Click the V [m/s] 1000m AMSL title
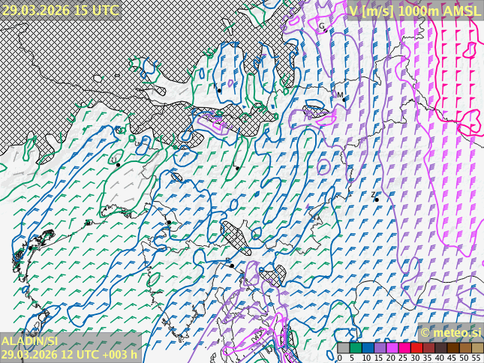The height and width of the screenshot is (363, 484). (414, 10)
